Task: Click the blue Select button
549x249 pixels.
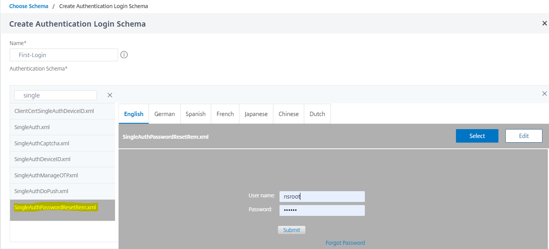Action: pos(477,136)
